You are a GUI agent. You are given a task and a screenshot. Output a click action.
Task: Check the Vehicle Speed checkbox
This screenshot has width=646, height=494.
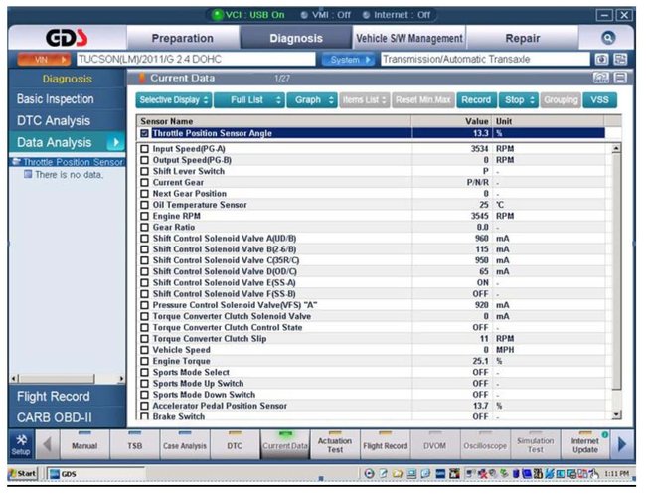coord(144,350)
